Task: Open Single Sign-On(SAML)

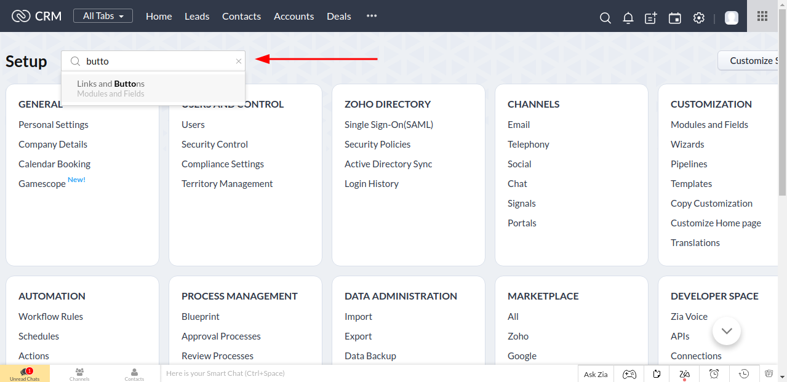Action: point(389,124)
